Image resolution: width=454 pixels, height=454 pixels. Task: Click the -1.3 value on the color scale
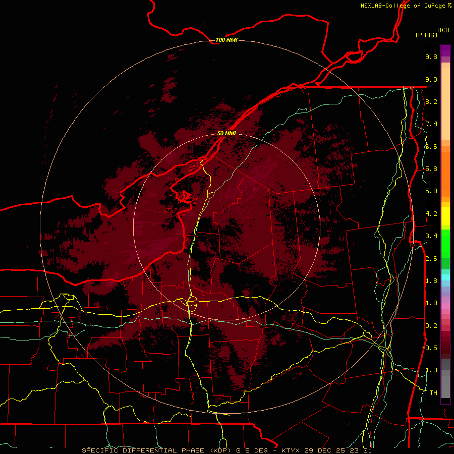429,370
